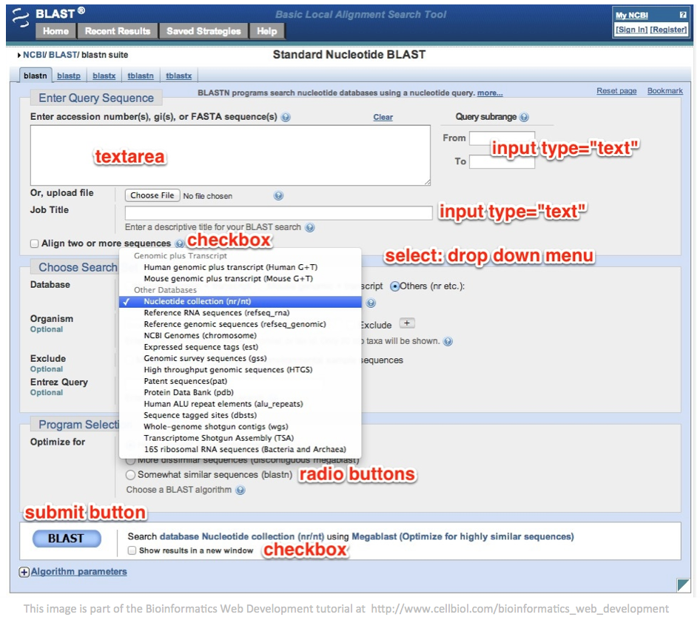
Task: Open the Home menu tab
Action: tap(55, 31)
